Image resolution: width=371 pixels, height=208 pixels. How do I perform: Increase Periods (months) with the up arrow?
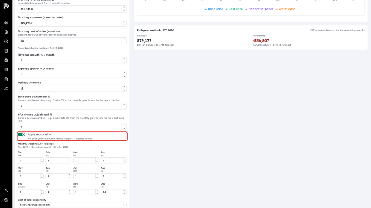124,87
